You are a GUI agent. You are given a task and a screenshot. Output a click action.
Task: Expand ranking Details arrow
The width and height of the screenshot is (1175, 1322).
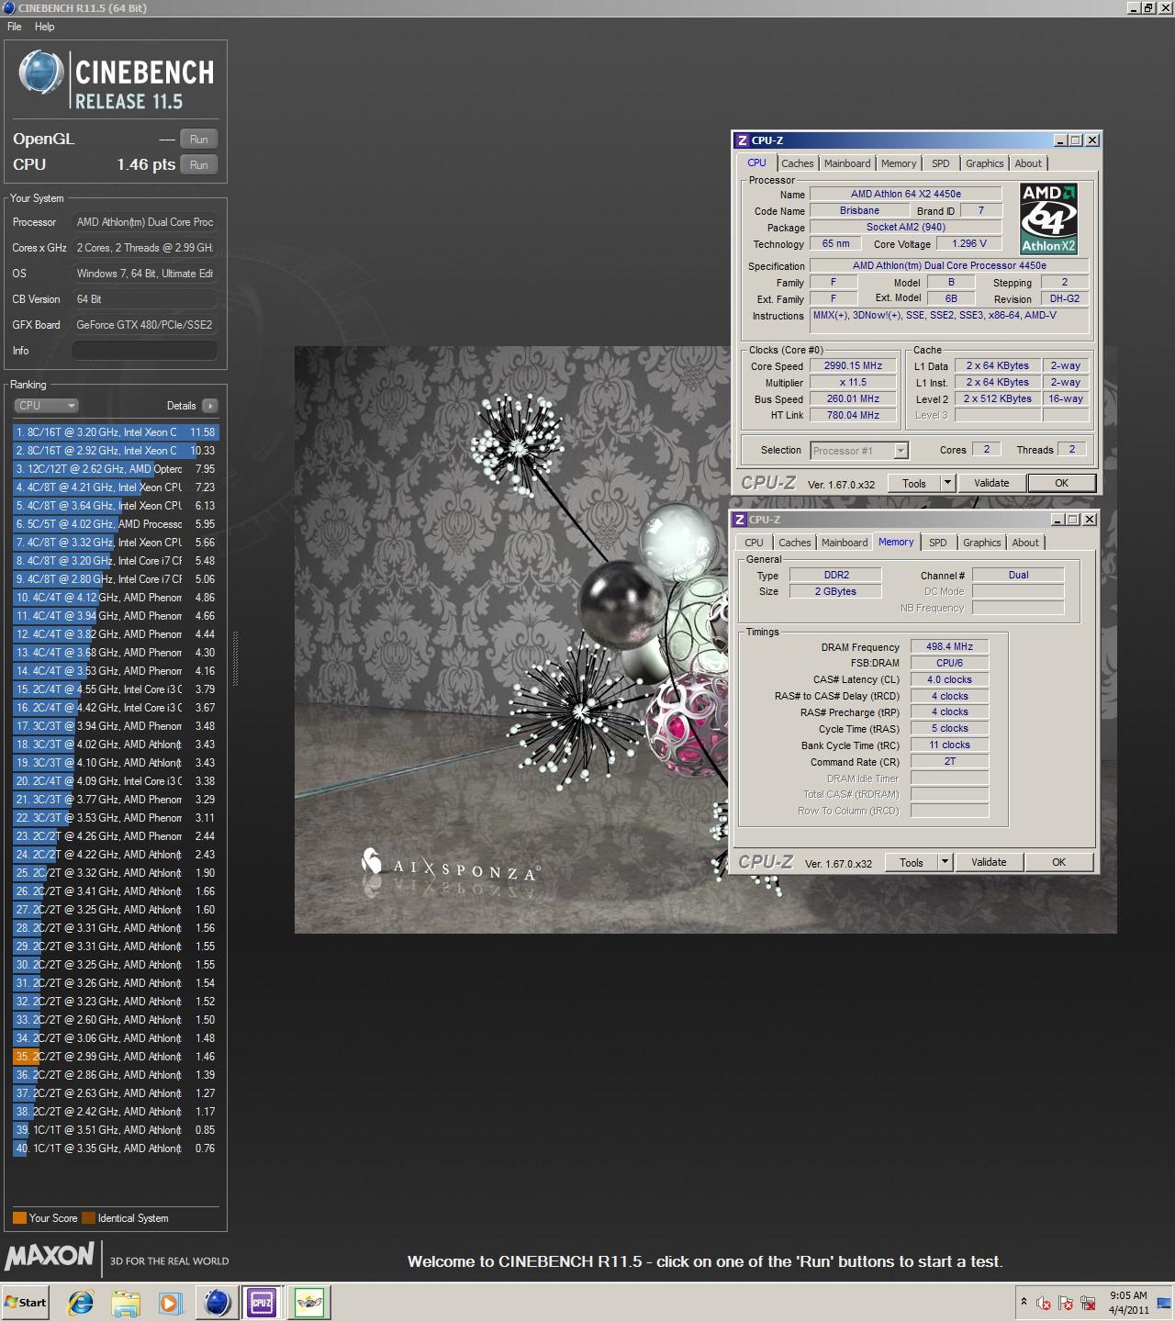[x=210, y=406]
